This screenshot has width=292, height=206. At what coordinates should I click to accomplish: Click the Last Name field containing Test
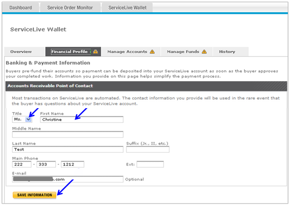[68, 149]
